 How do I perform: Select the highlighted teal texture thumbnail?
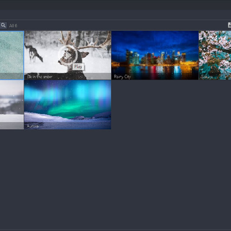tap(12, 55)
